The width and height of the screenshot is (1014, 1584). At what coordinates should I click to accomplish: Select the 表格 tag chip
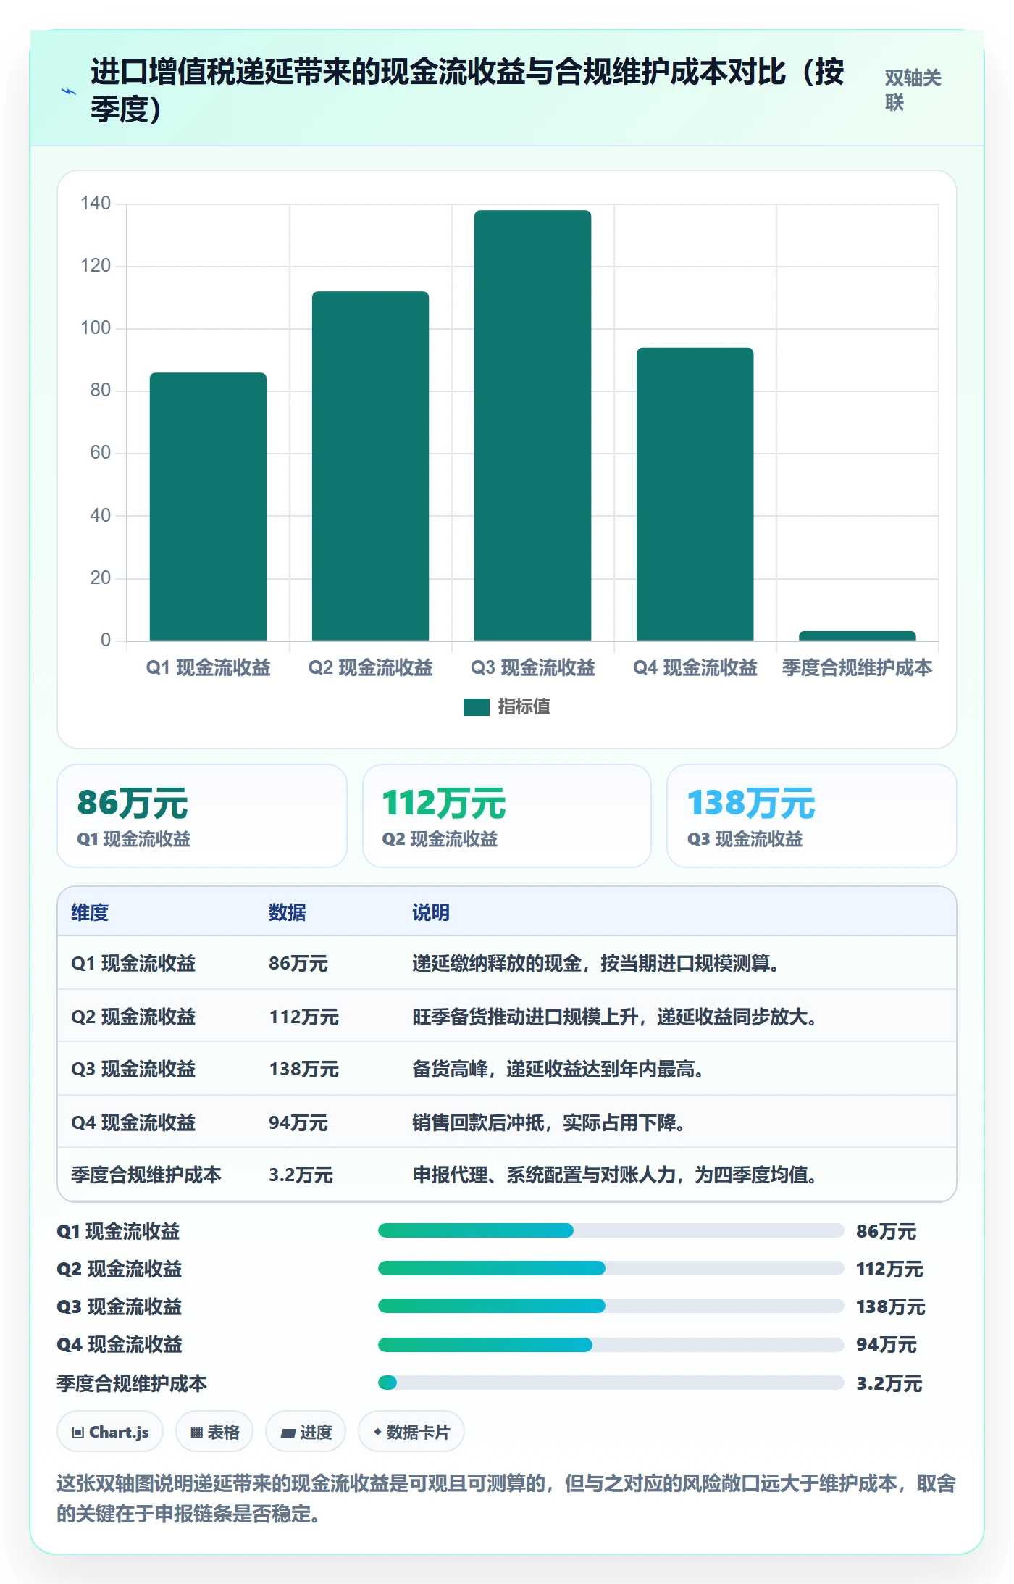coord(214,1432)
